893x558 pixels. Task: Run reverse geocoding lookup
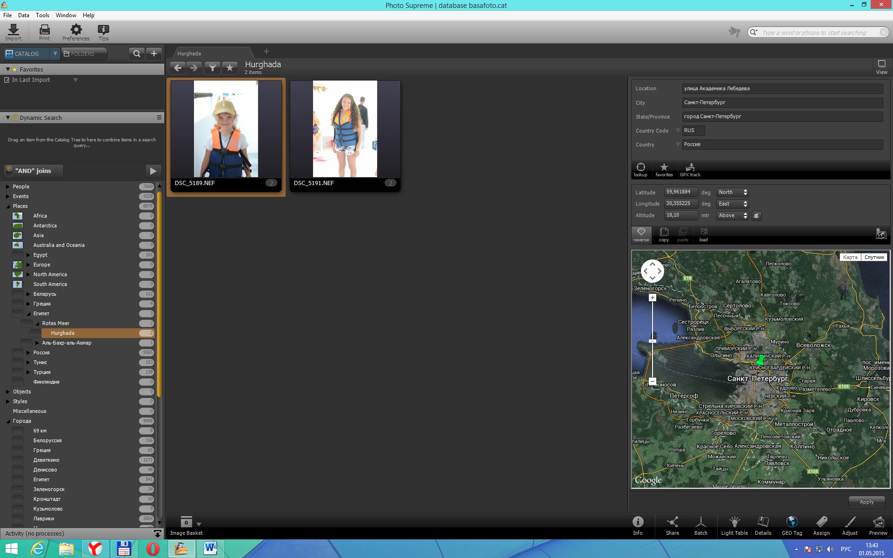click(641, 235)
